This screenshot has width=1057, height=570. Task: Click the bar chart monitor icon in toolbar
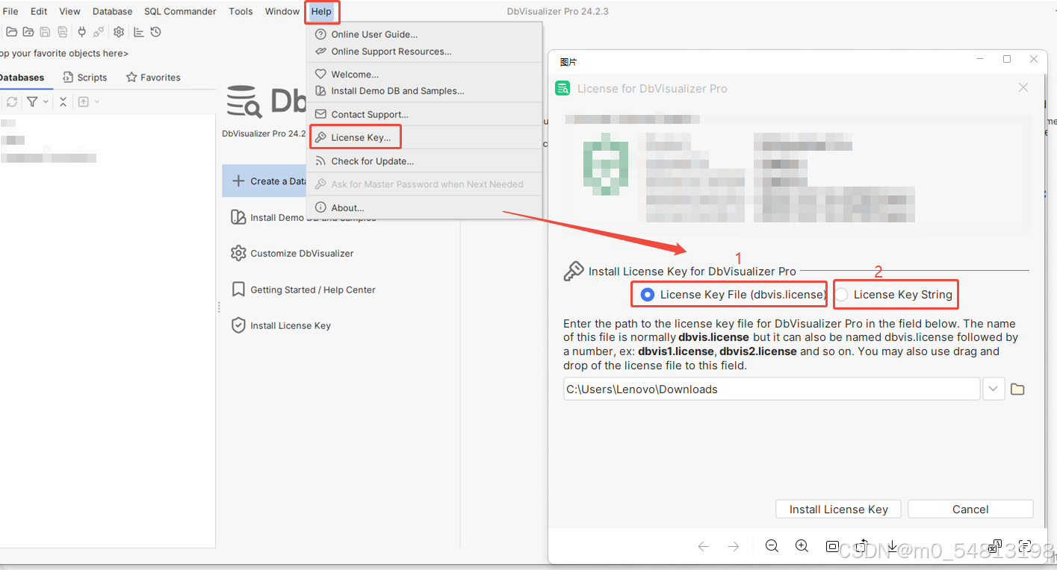139,32
